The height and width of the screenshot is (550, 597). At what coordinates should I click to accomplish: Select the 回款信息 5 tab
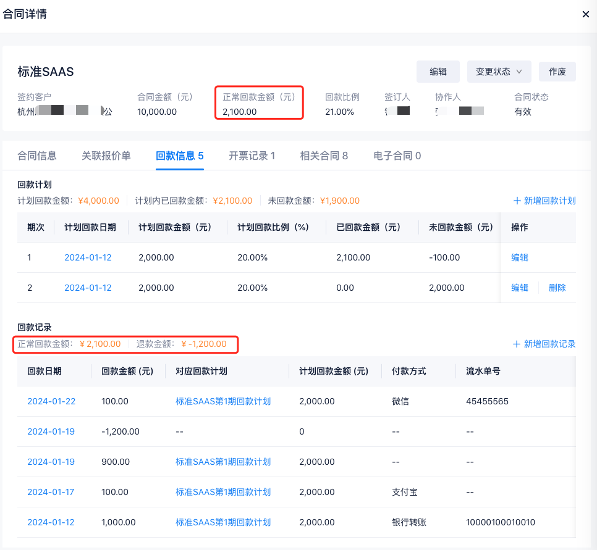pyautogui.click(x=180, y=156)
